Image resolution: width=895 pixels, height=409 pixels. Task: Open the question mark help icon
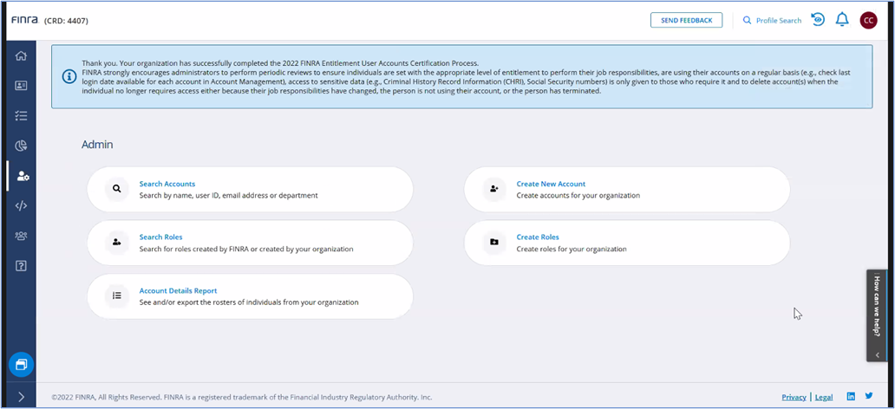click(21, 265)
